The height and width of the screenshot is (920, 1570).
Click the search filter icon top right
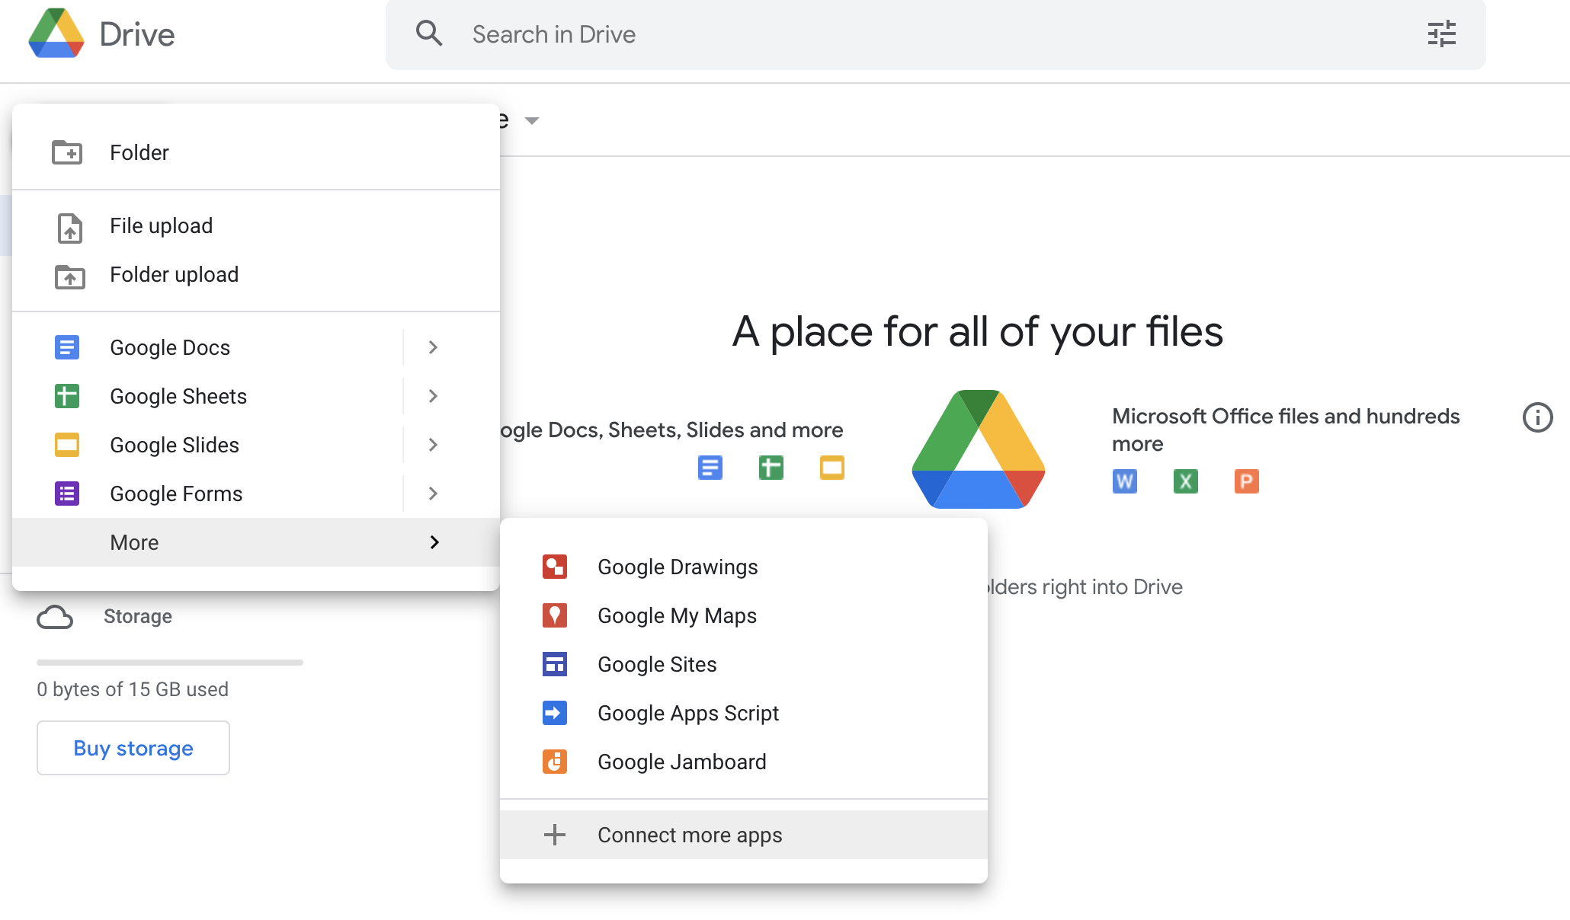[x=1442, y=34]
